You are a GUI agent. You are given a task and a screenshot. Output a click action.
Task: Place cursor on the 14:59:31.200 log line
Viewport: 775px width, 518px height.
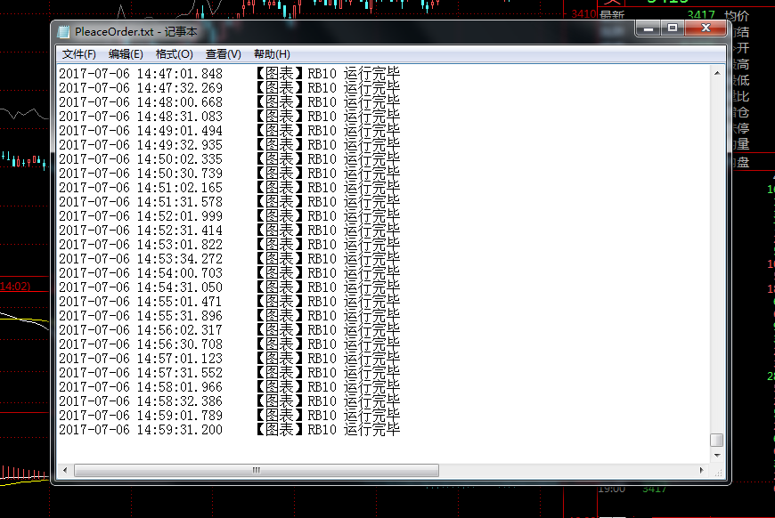[229, 430]
